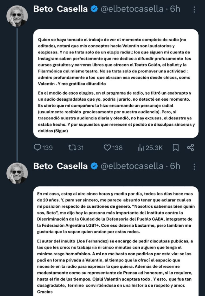Open the first tweet's text image about Valentin
205x296 pixels.
pyautogui.click(x=116, y=83)
